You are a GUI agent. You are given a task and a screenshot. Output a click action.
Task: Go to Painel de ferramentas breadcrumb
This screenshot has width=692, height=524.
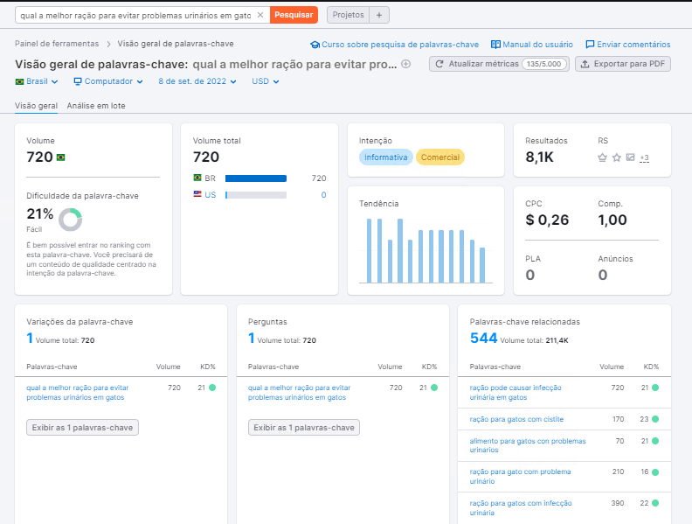point(57,44)
